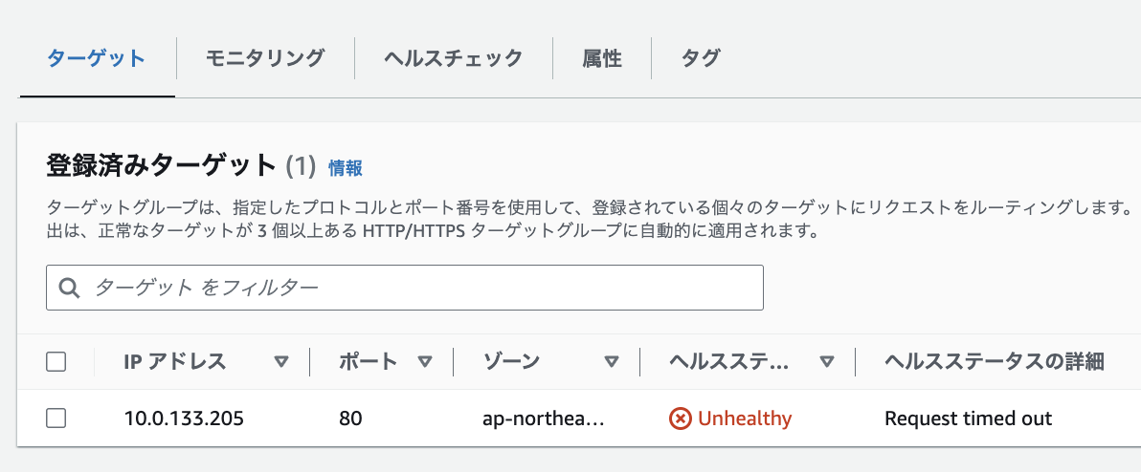
Task: Focus the ターゲットをフィルター search field
Action: pos(405,289)
